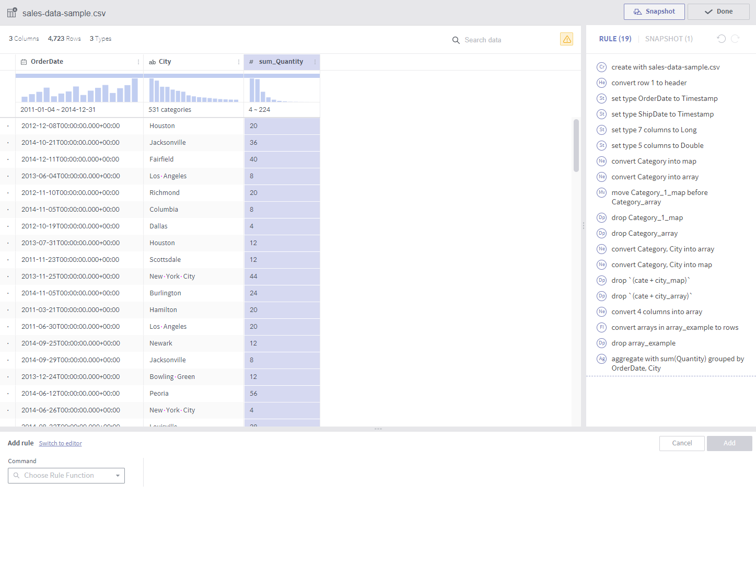Click the St icon for OrderDate Timestamp rule

click(602, 98)
